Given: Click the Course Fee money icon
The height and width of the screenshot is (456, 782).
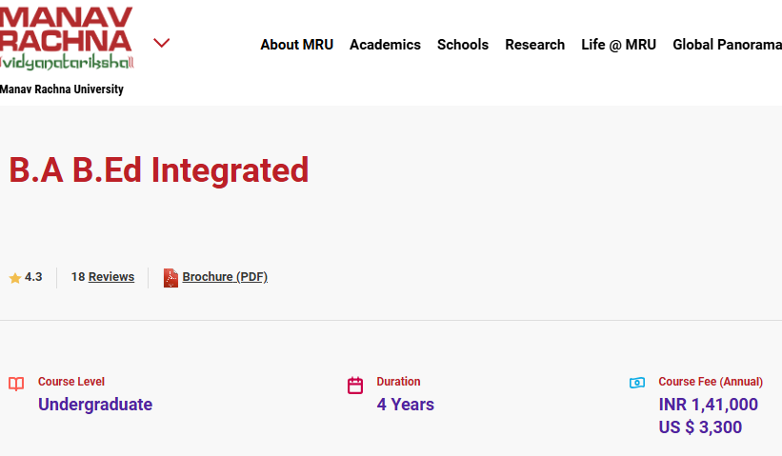Looking at the screenshot, I should (x=637, y=383).
